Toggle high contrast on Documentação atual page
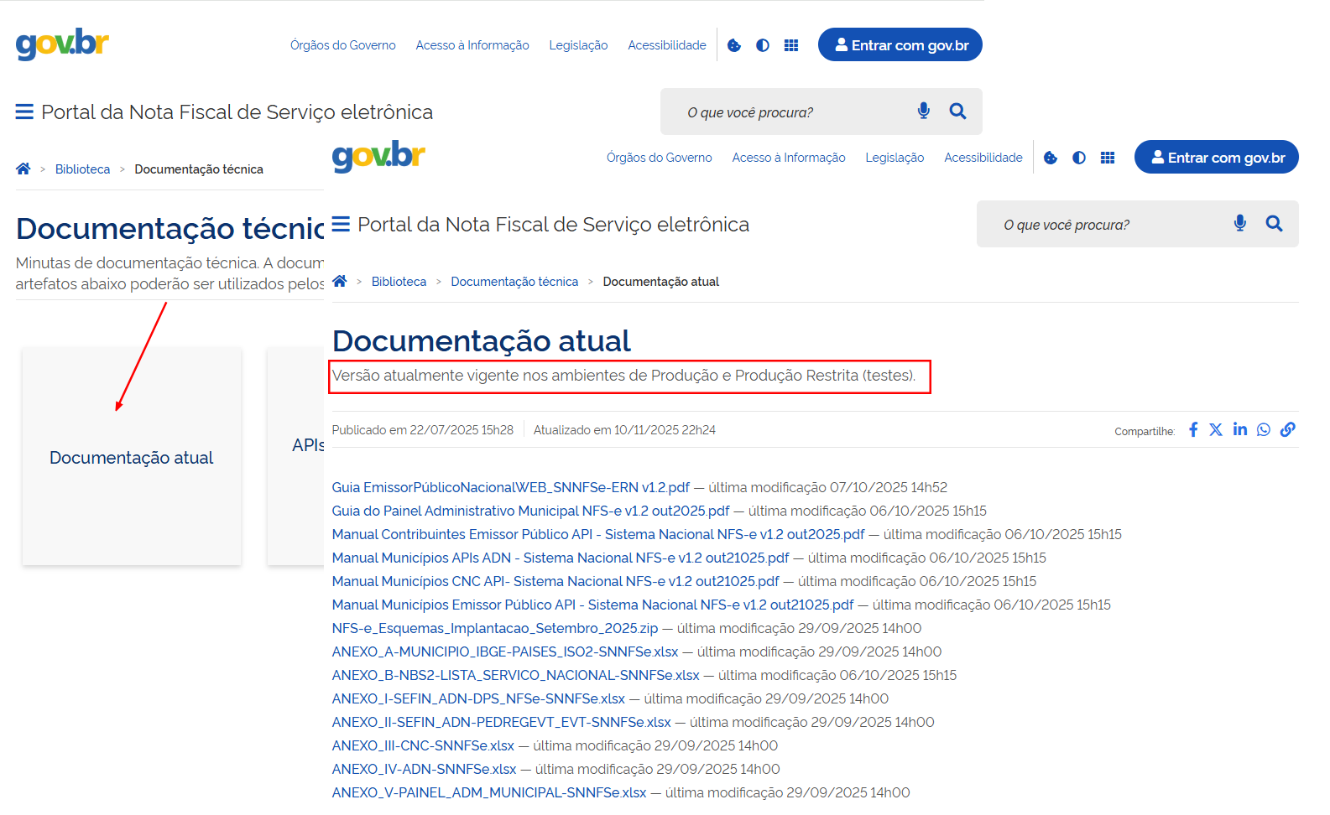Image resolution: width=1330 pixels, height=815 pixels. 1079,158
